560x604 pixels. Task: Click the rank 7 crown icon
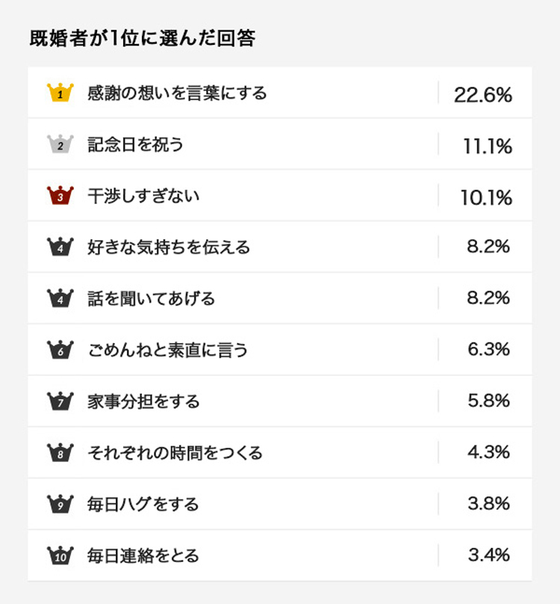(x=60, y=401)
